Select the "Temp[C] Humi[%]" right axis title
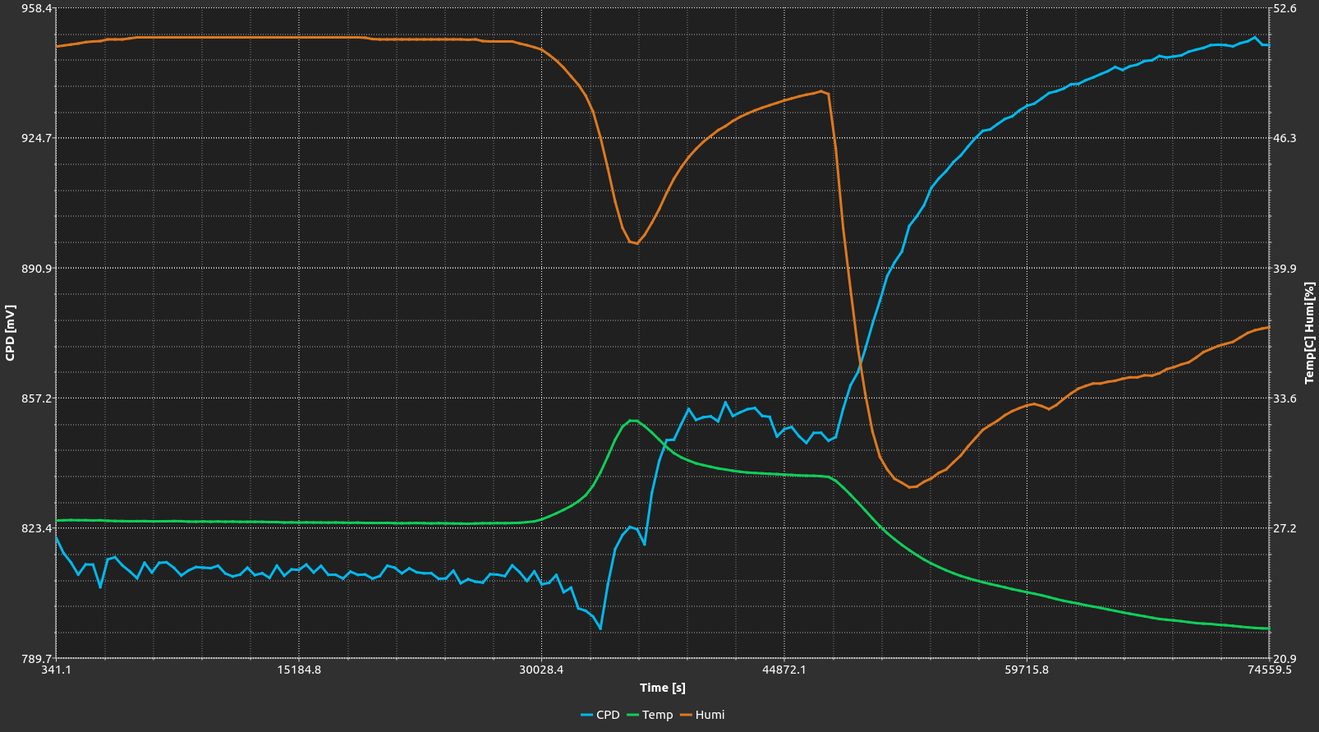The height and width of the screenshot is (732, 1319). pyautogui.click(x=1309, y=333)
